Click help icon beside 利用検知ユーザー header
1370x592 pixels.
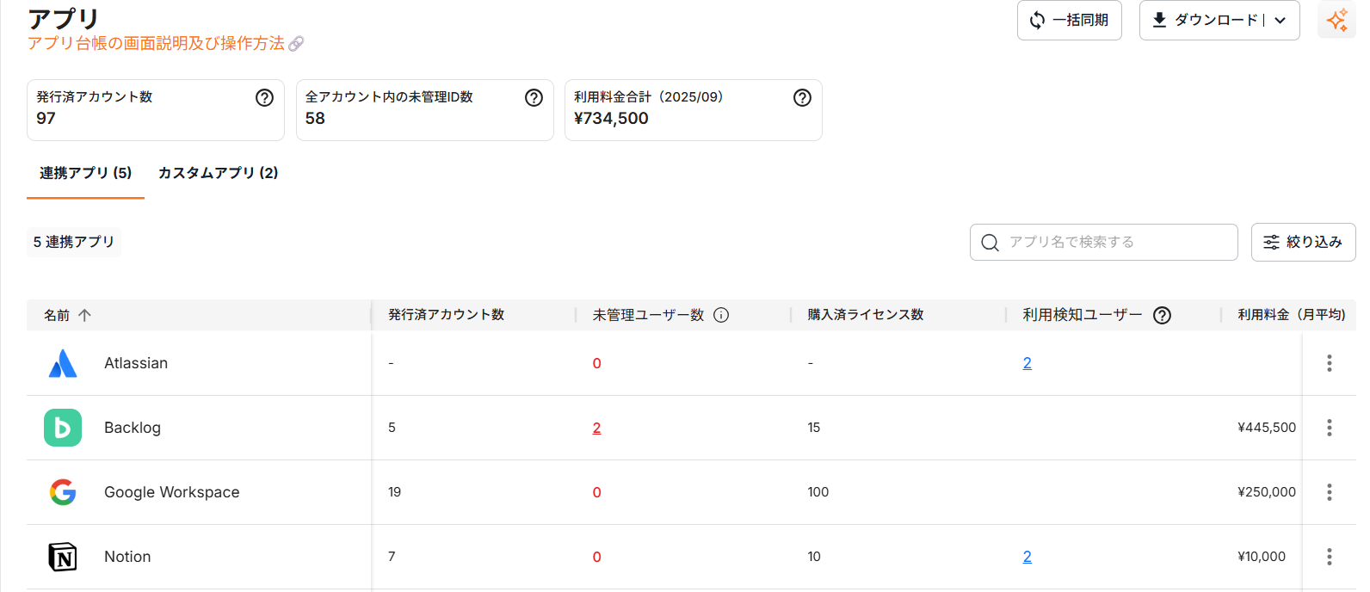(x=1162, y=315)
